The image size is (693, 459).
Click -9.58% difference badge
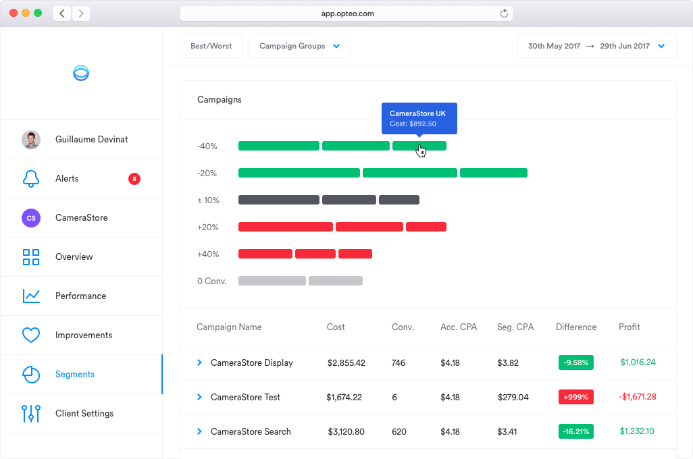pos(576,362)
